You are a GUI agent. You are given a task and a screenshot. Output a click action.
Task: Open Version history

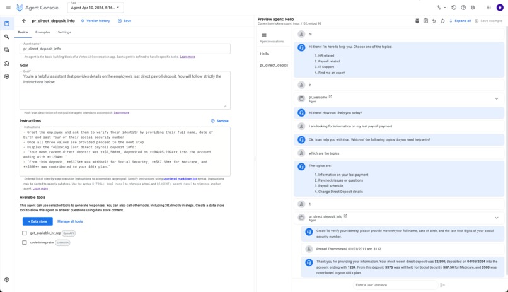coord(95,21)
